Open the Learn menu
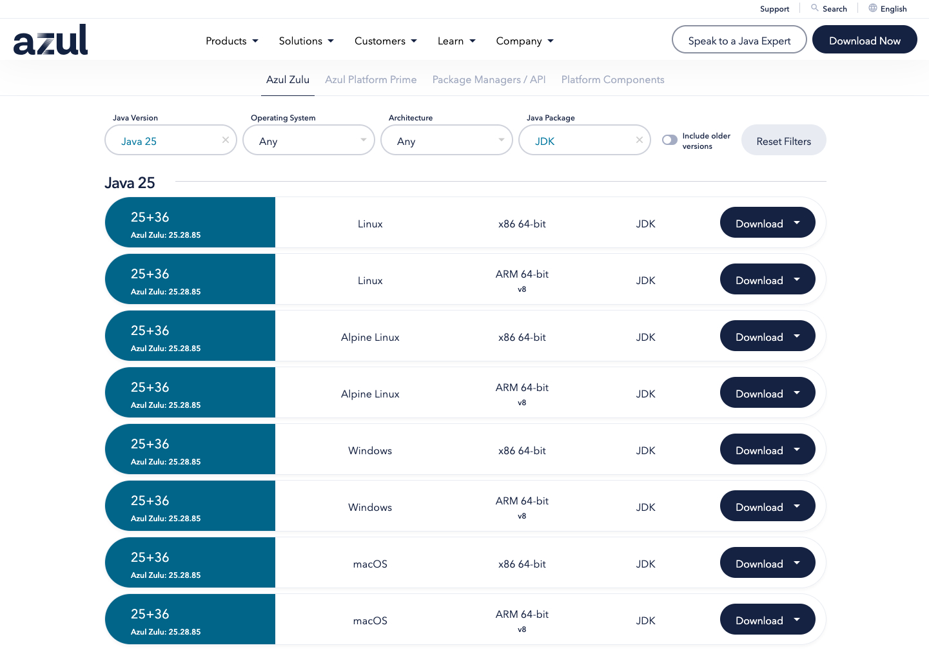 click(x=456, y=41)
